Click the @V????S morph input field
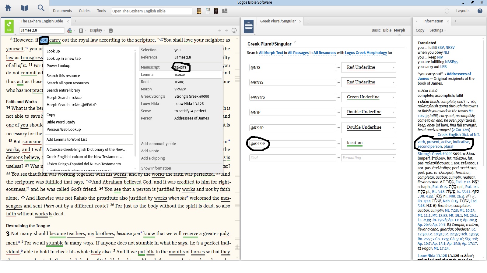This screenshot has height=273, width=487. point(293,97)
